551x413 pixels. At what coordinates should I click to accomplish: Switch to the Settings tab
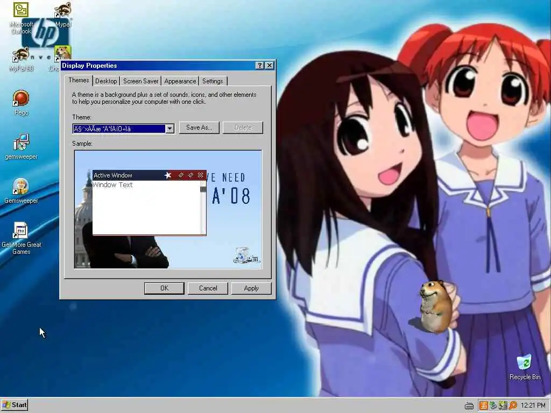(213, 81)
